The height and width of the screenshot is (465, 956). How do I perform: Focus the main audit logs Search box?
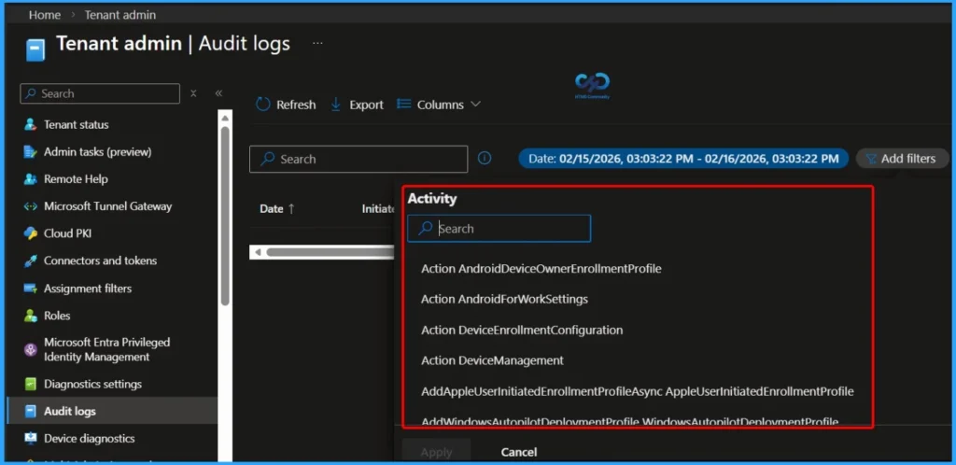point(358,159)
